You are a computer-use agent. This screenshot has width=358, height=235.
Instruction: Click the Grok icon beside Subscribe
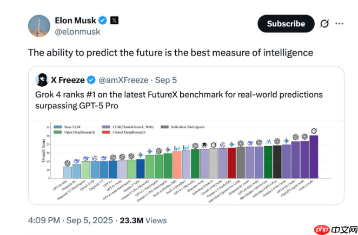tap(324, 24)
